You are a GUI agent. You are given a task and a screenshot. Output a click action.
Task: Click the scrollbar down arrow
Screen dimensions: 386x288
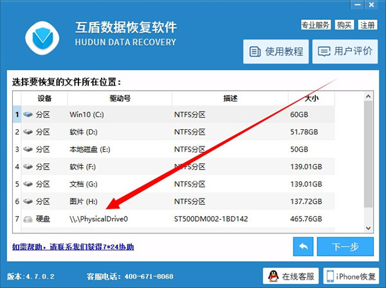point(368,228)
